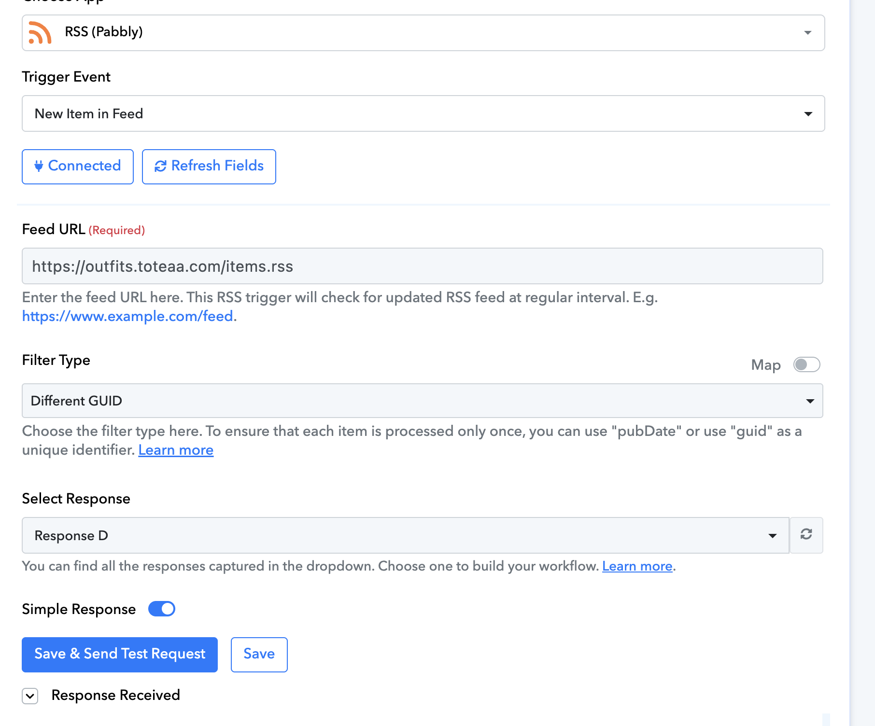Turn off the Simple Response switch

162,609
